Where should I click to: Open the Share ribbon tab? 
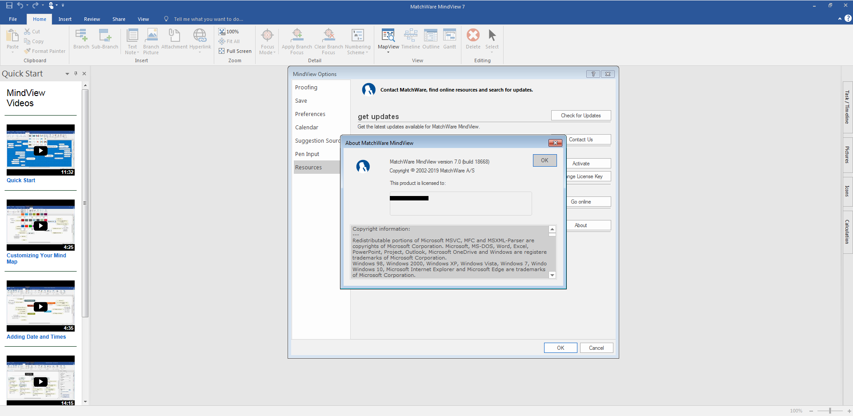coord(119,19)
